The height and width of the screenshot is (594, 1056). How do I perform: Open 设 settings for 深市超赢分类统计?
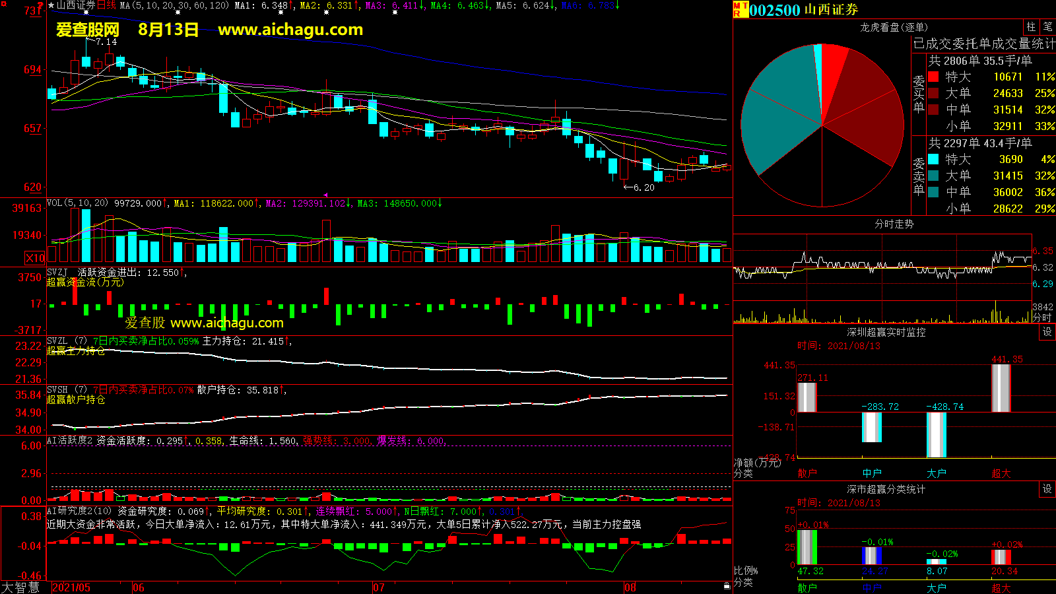(1047, 489)
